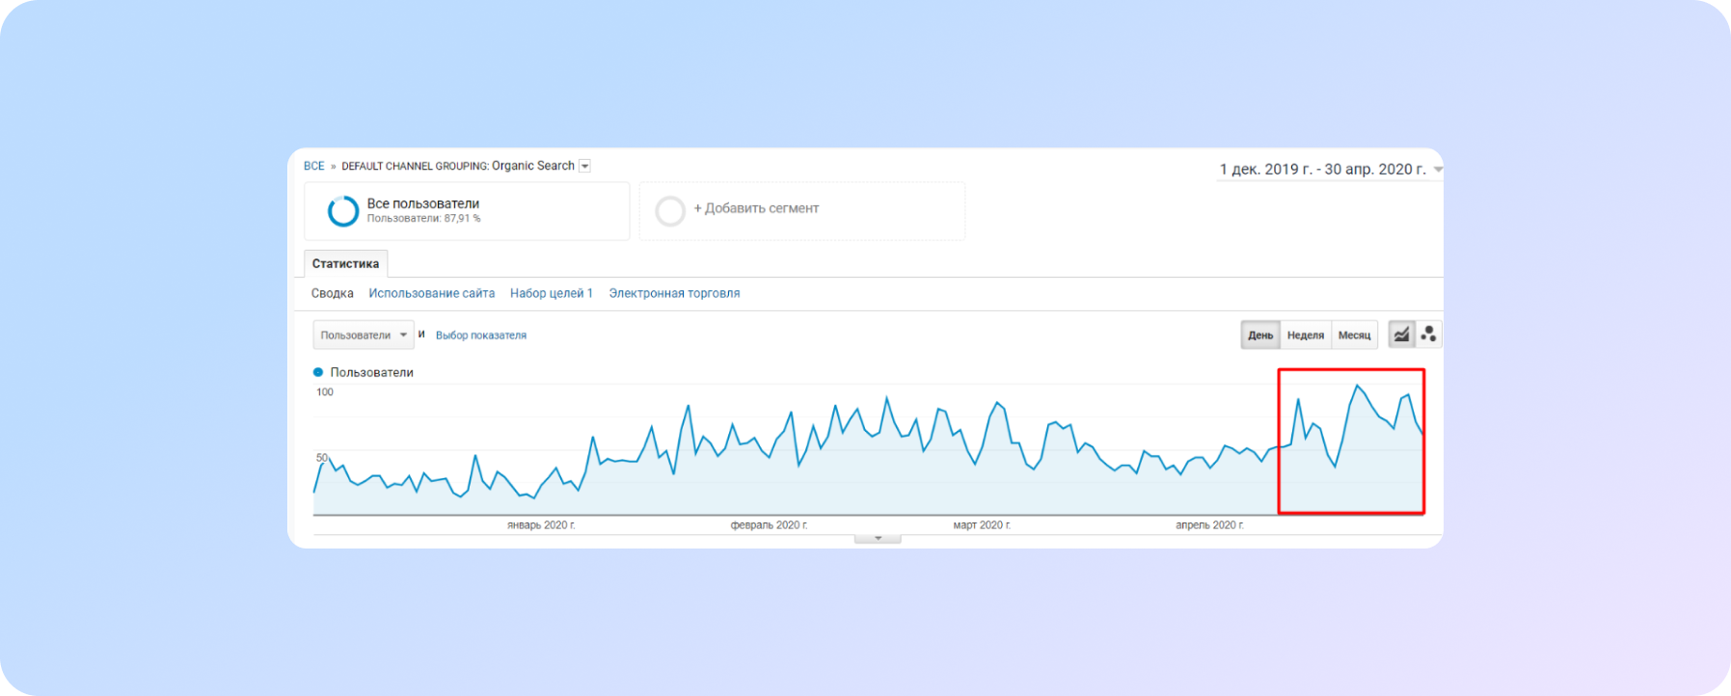Click the Выбор показателя link
The image size is (1731, 696).
[481, 335]
